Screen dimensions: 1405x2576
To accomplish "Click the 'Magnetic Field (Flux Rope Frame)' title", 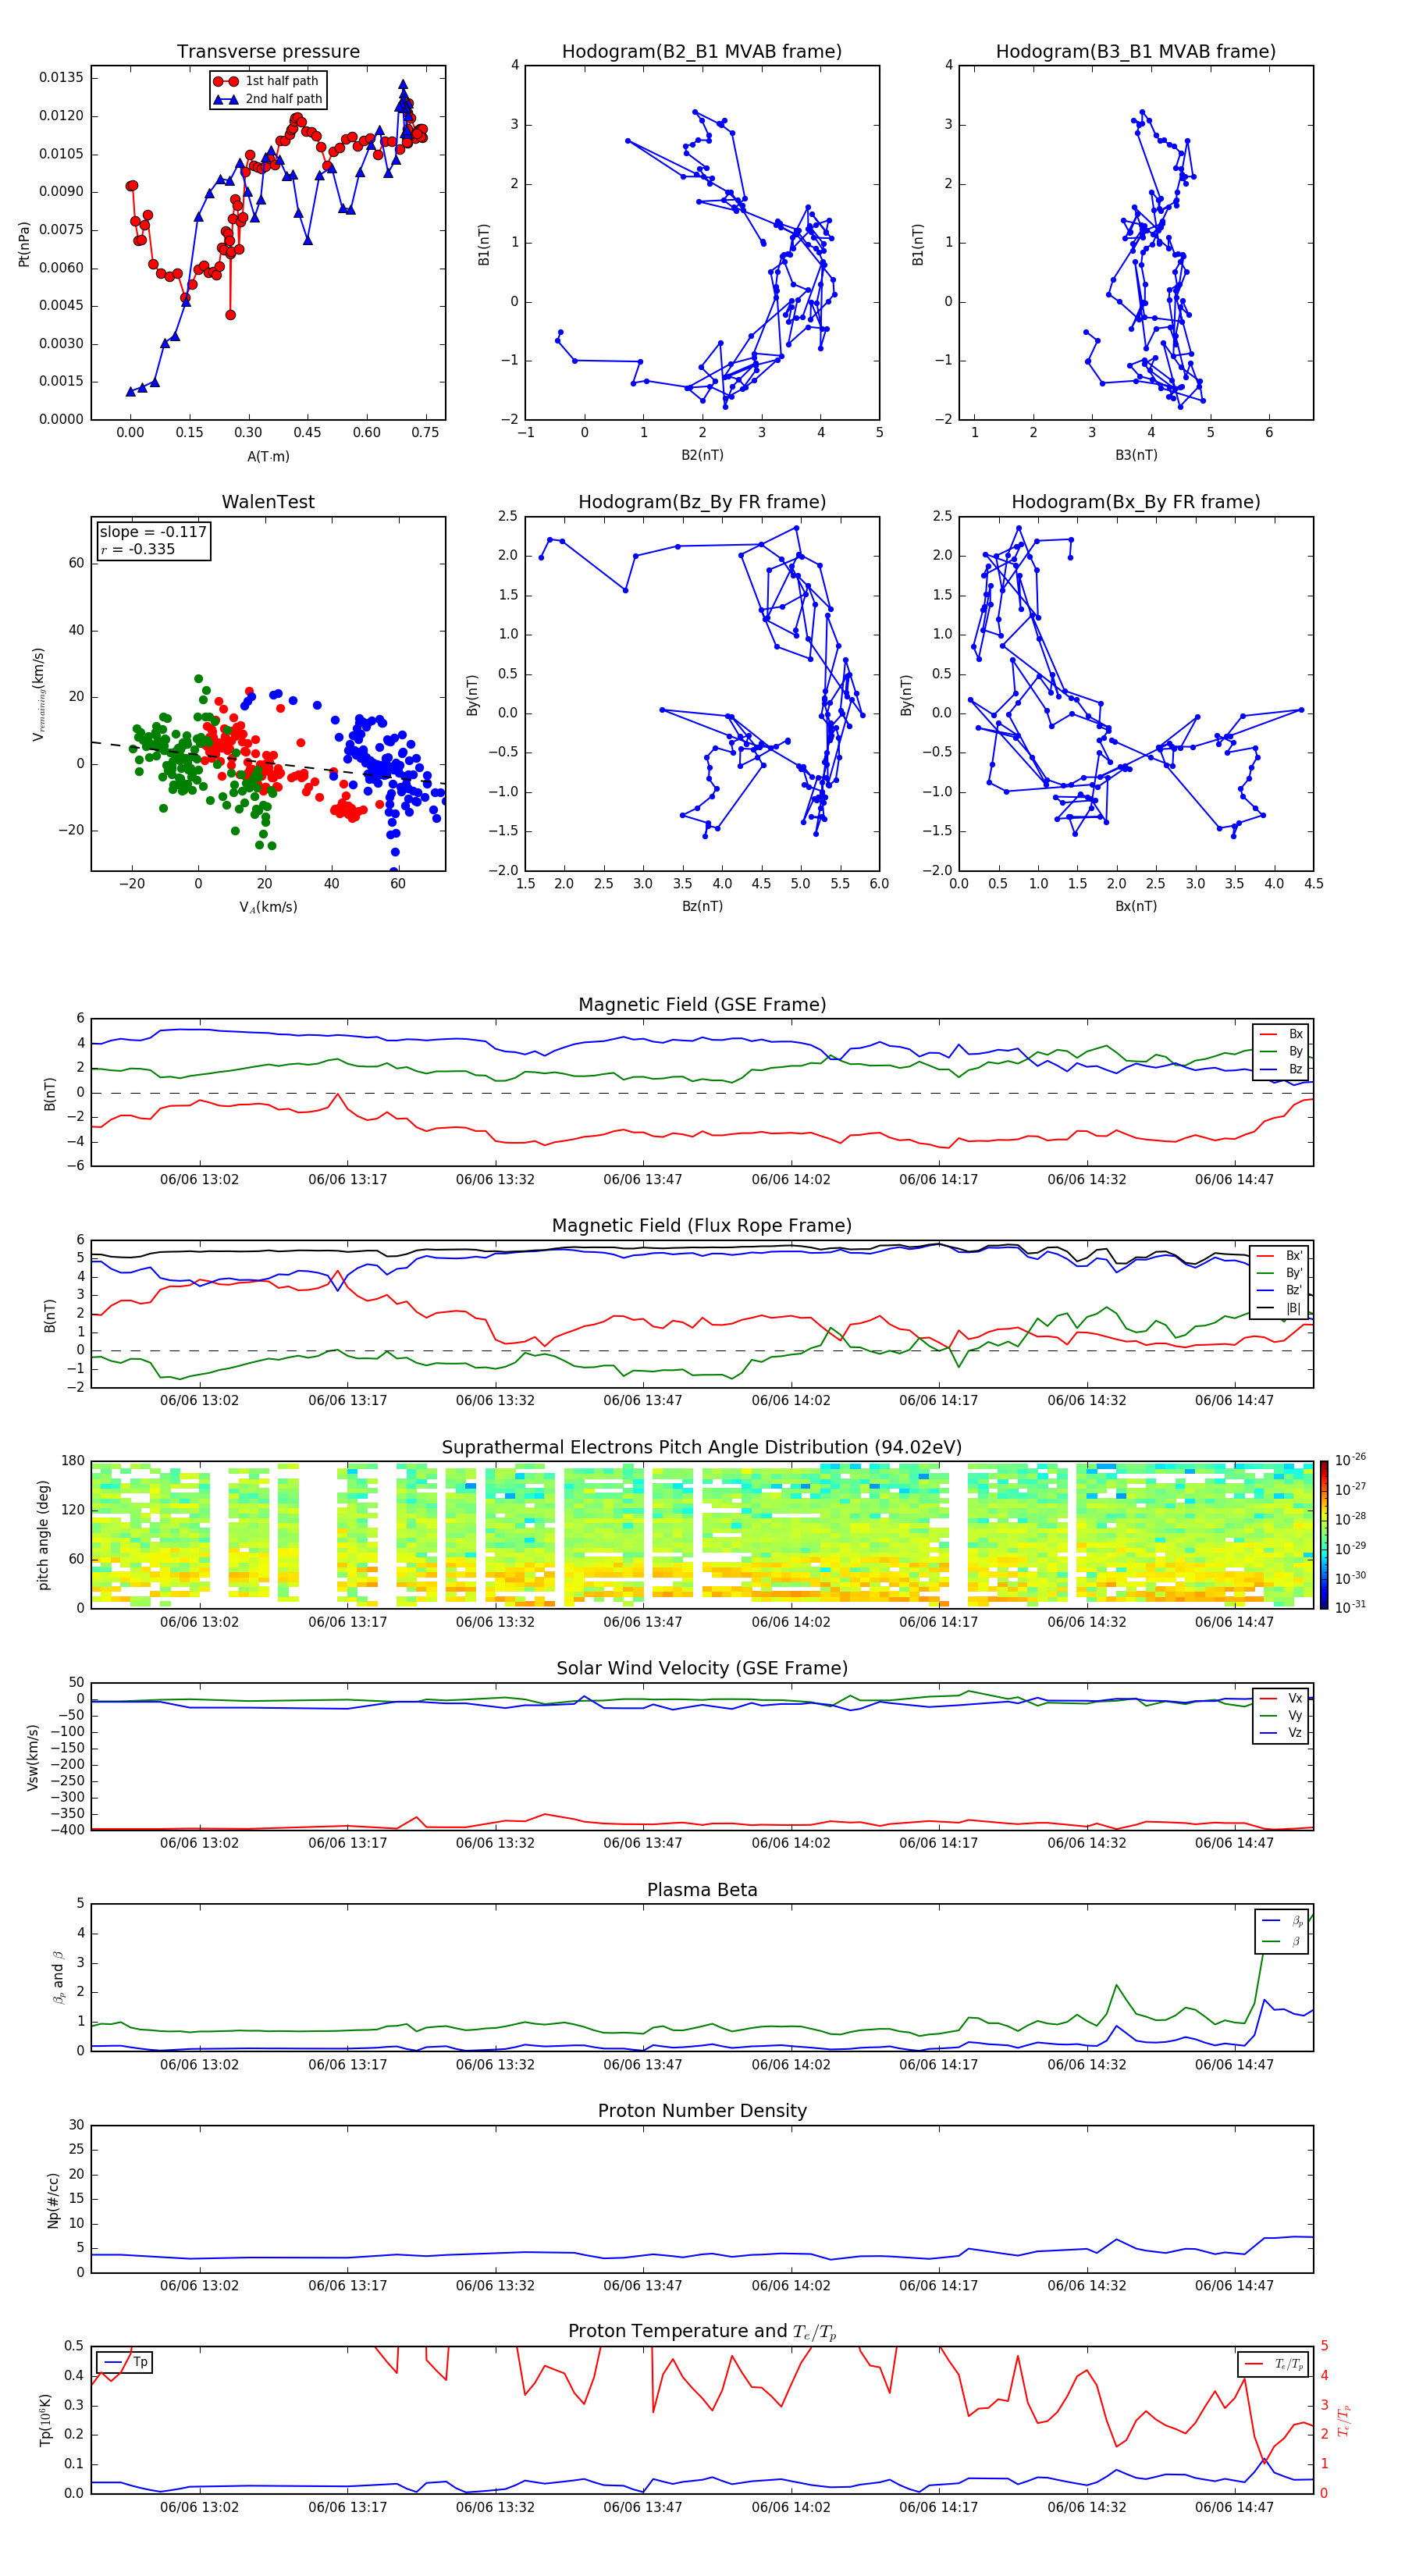I will 702,1226.
